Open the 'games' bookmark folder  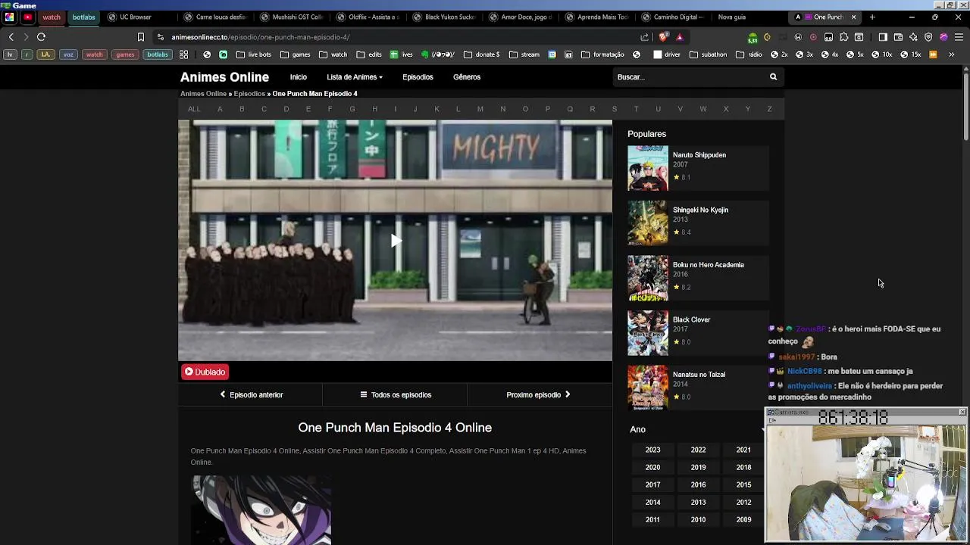click(295, 54)
